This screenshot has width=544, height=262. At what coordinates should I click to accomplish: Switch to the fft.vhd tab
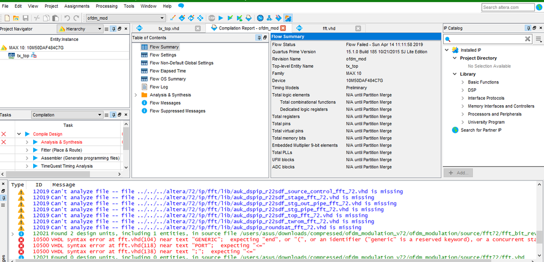tap(328, 28)
